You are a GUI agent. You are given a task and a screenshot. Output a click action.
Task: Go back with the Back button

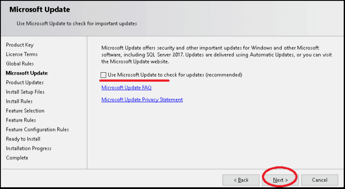coord(241,180)
